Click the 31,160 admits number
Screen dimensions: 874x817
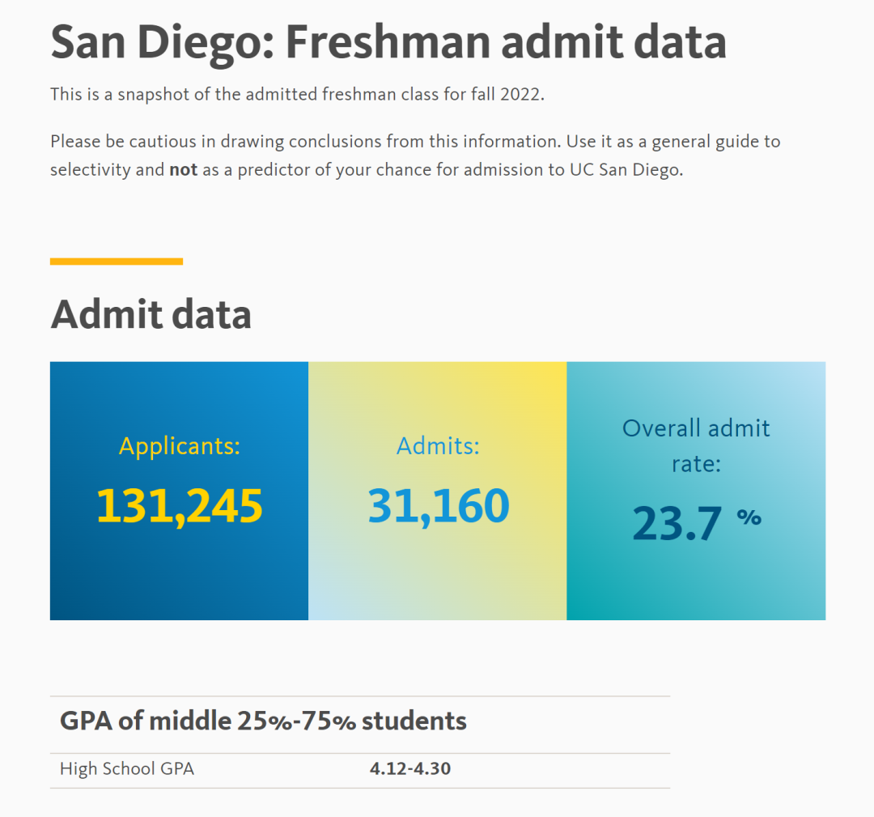438,506
